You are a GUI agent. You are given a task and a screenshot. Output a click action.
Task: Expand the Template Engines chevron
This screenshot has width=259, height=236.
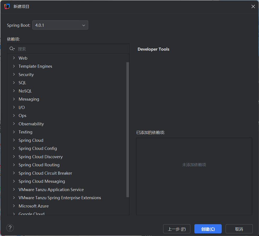[x=14, y=66]
